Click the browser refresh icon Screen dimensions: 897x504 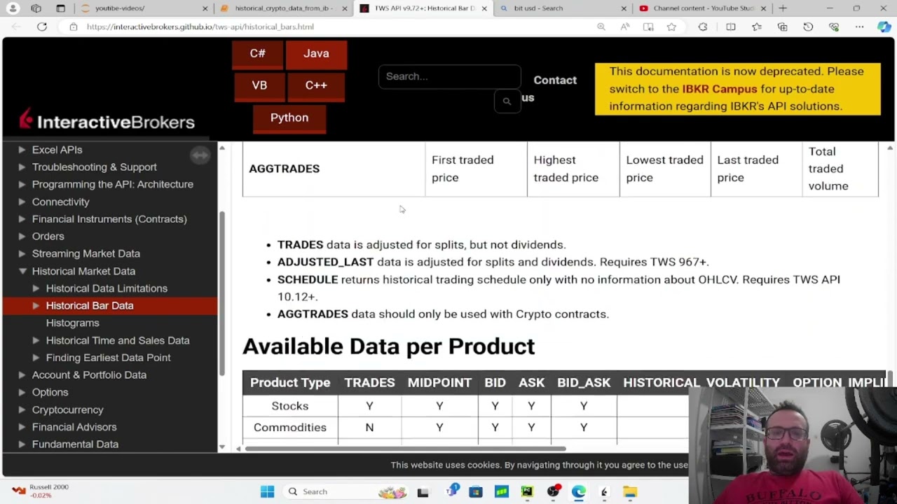[42, 27]
